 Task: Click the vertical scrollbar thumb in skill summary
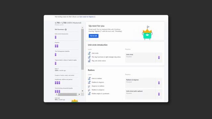(x=82, y=49)
